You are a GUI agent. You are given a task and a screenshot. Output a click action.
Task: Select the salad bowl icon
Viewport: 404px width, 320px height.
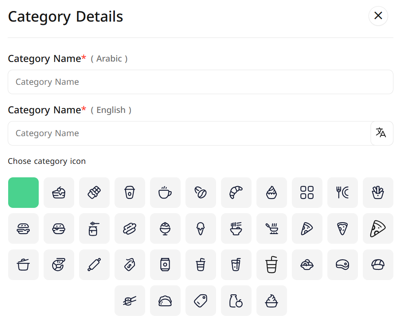(307, 265)
